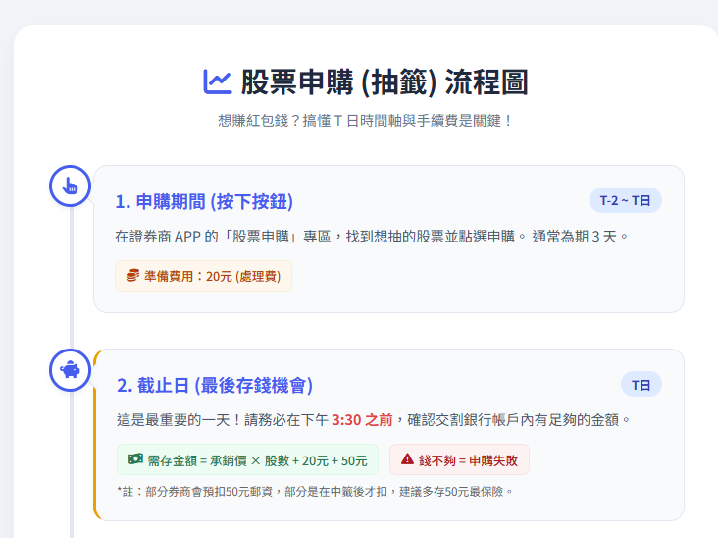Click the money bill icon in green badge
718x538 pixels.
(135, 459)
